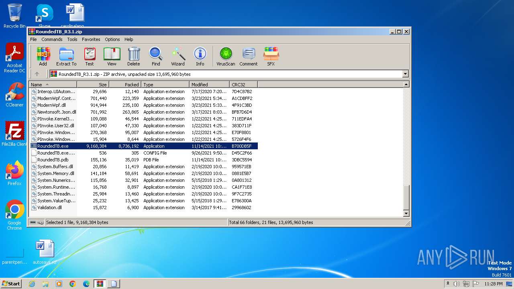Sort by Packed column header

125,85
